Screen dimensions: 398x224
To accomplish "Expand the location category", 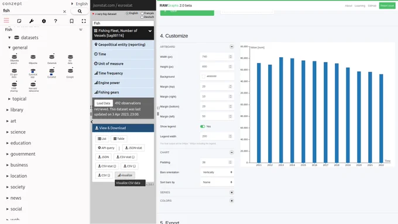I will coord(8,176).
